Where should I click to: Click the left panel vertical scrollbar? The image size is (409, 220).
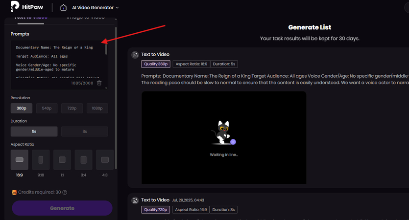click(x=116, y=98)
